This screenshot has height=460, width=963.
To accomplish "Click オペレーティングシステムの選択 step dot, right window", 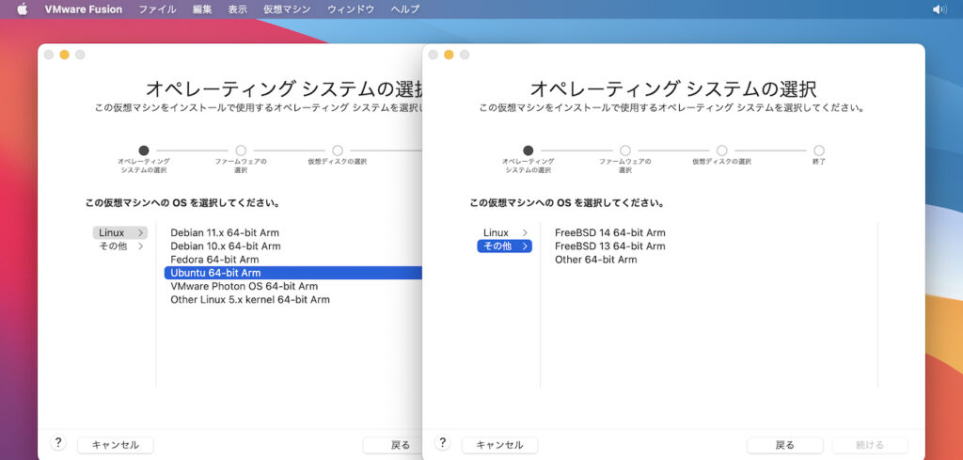I will (x=529, y=151).
